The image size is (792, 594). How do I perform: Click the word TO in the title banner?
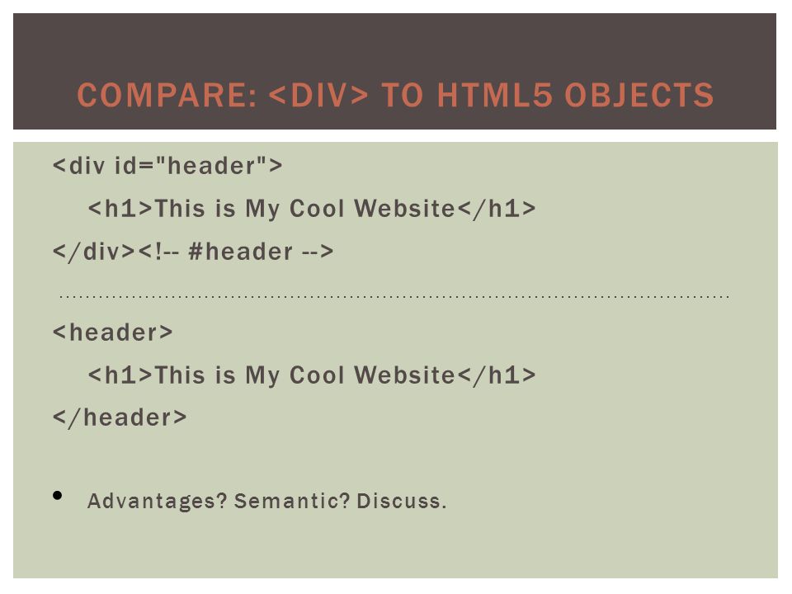pos(403,95)
